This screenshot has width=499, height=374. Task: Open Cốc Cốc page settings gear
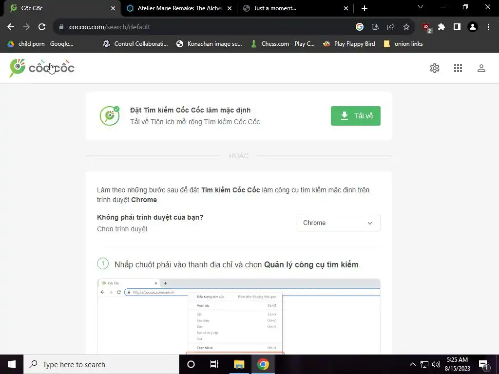[x=435, y=68]
